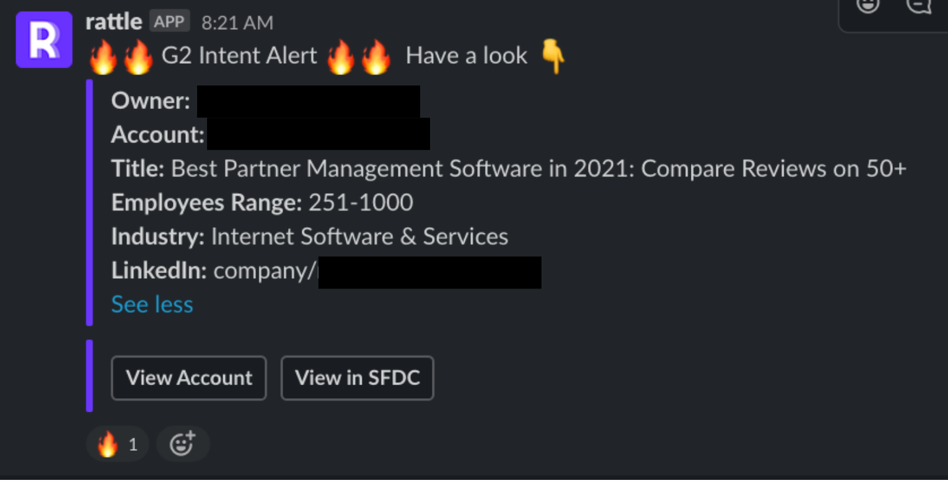Open the rattle app avatar icon
This screenshot has width=948, height=483.
44,39
